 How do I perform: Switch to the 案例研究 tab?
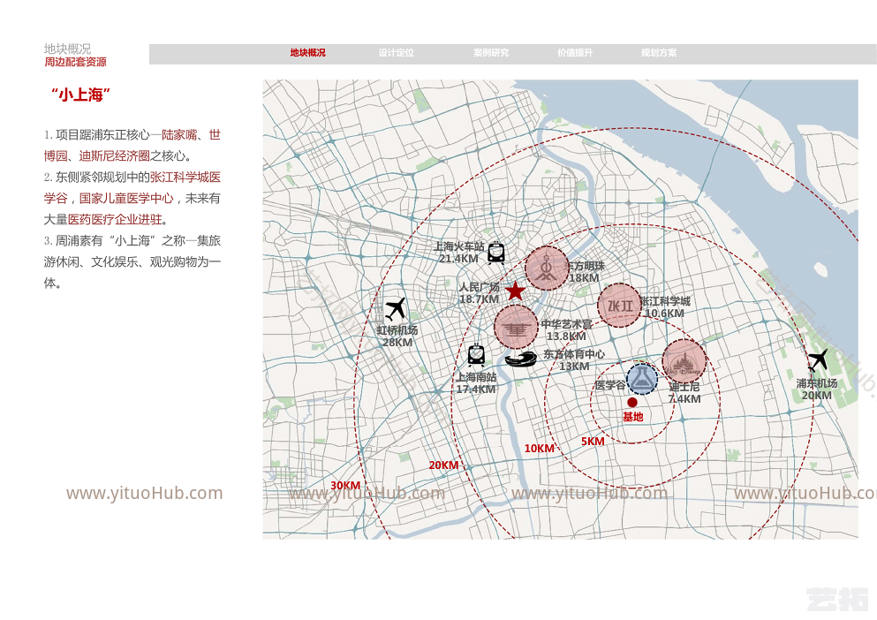[x=491, y=53]
